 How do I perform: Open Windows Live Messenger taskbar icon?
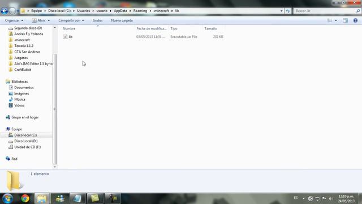pyautogui.click(x=60, y=198)
